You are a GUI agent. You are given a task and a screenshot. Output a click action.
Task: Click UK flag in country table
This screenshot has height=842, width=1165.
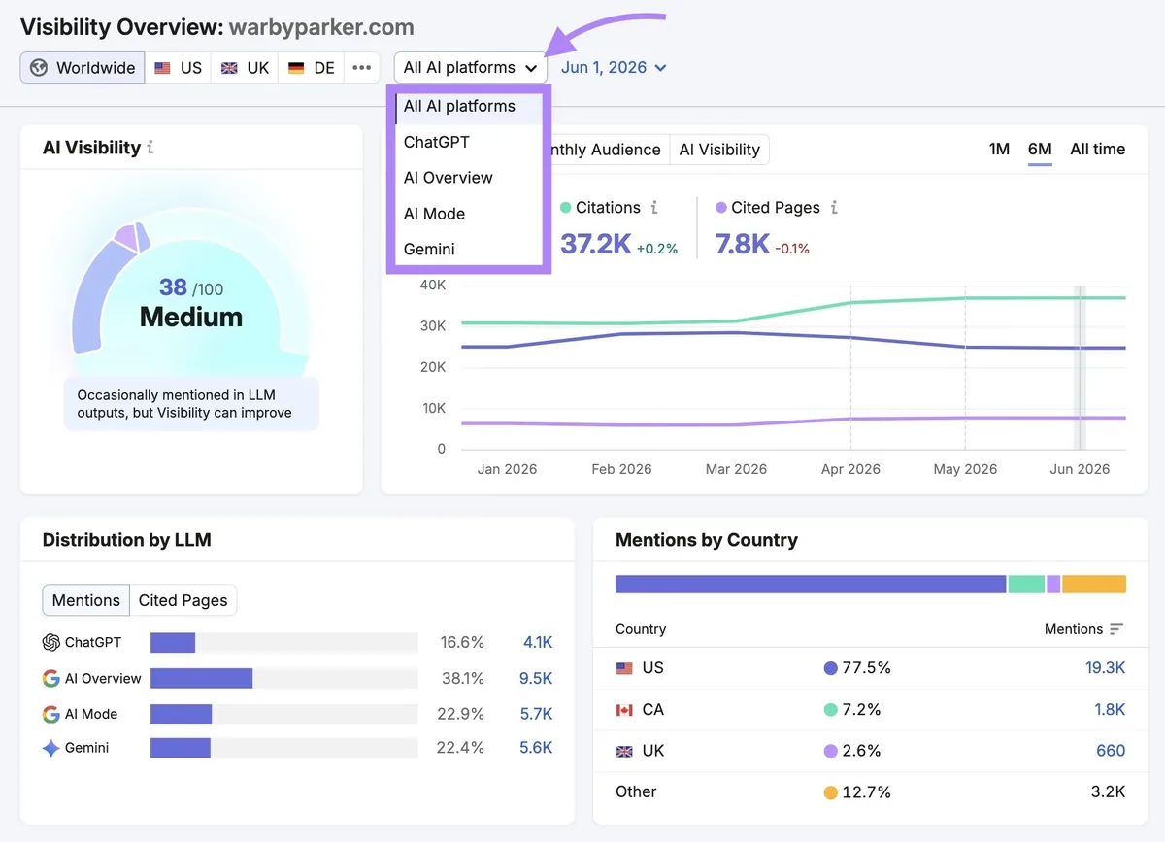click(x=624, y=751)
